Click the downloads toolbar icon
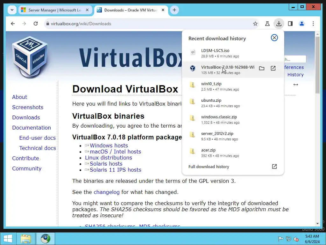The height and width of the screenshot is (245, 326). pos(279,24)
